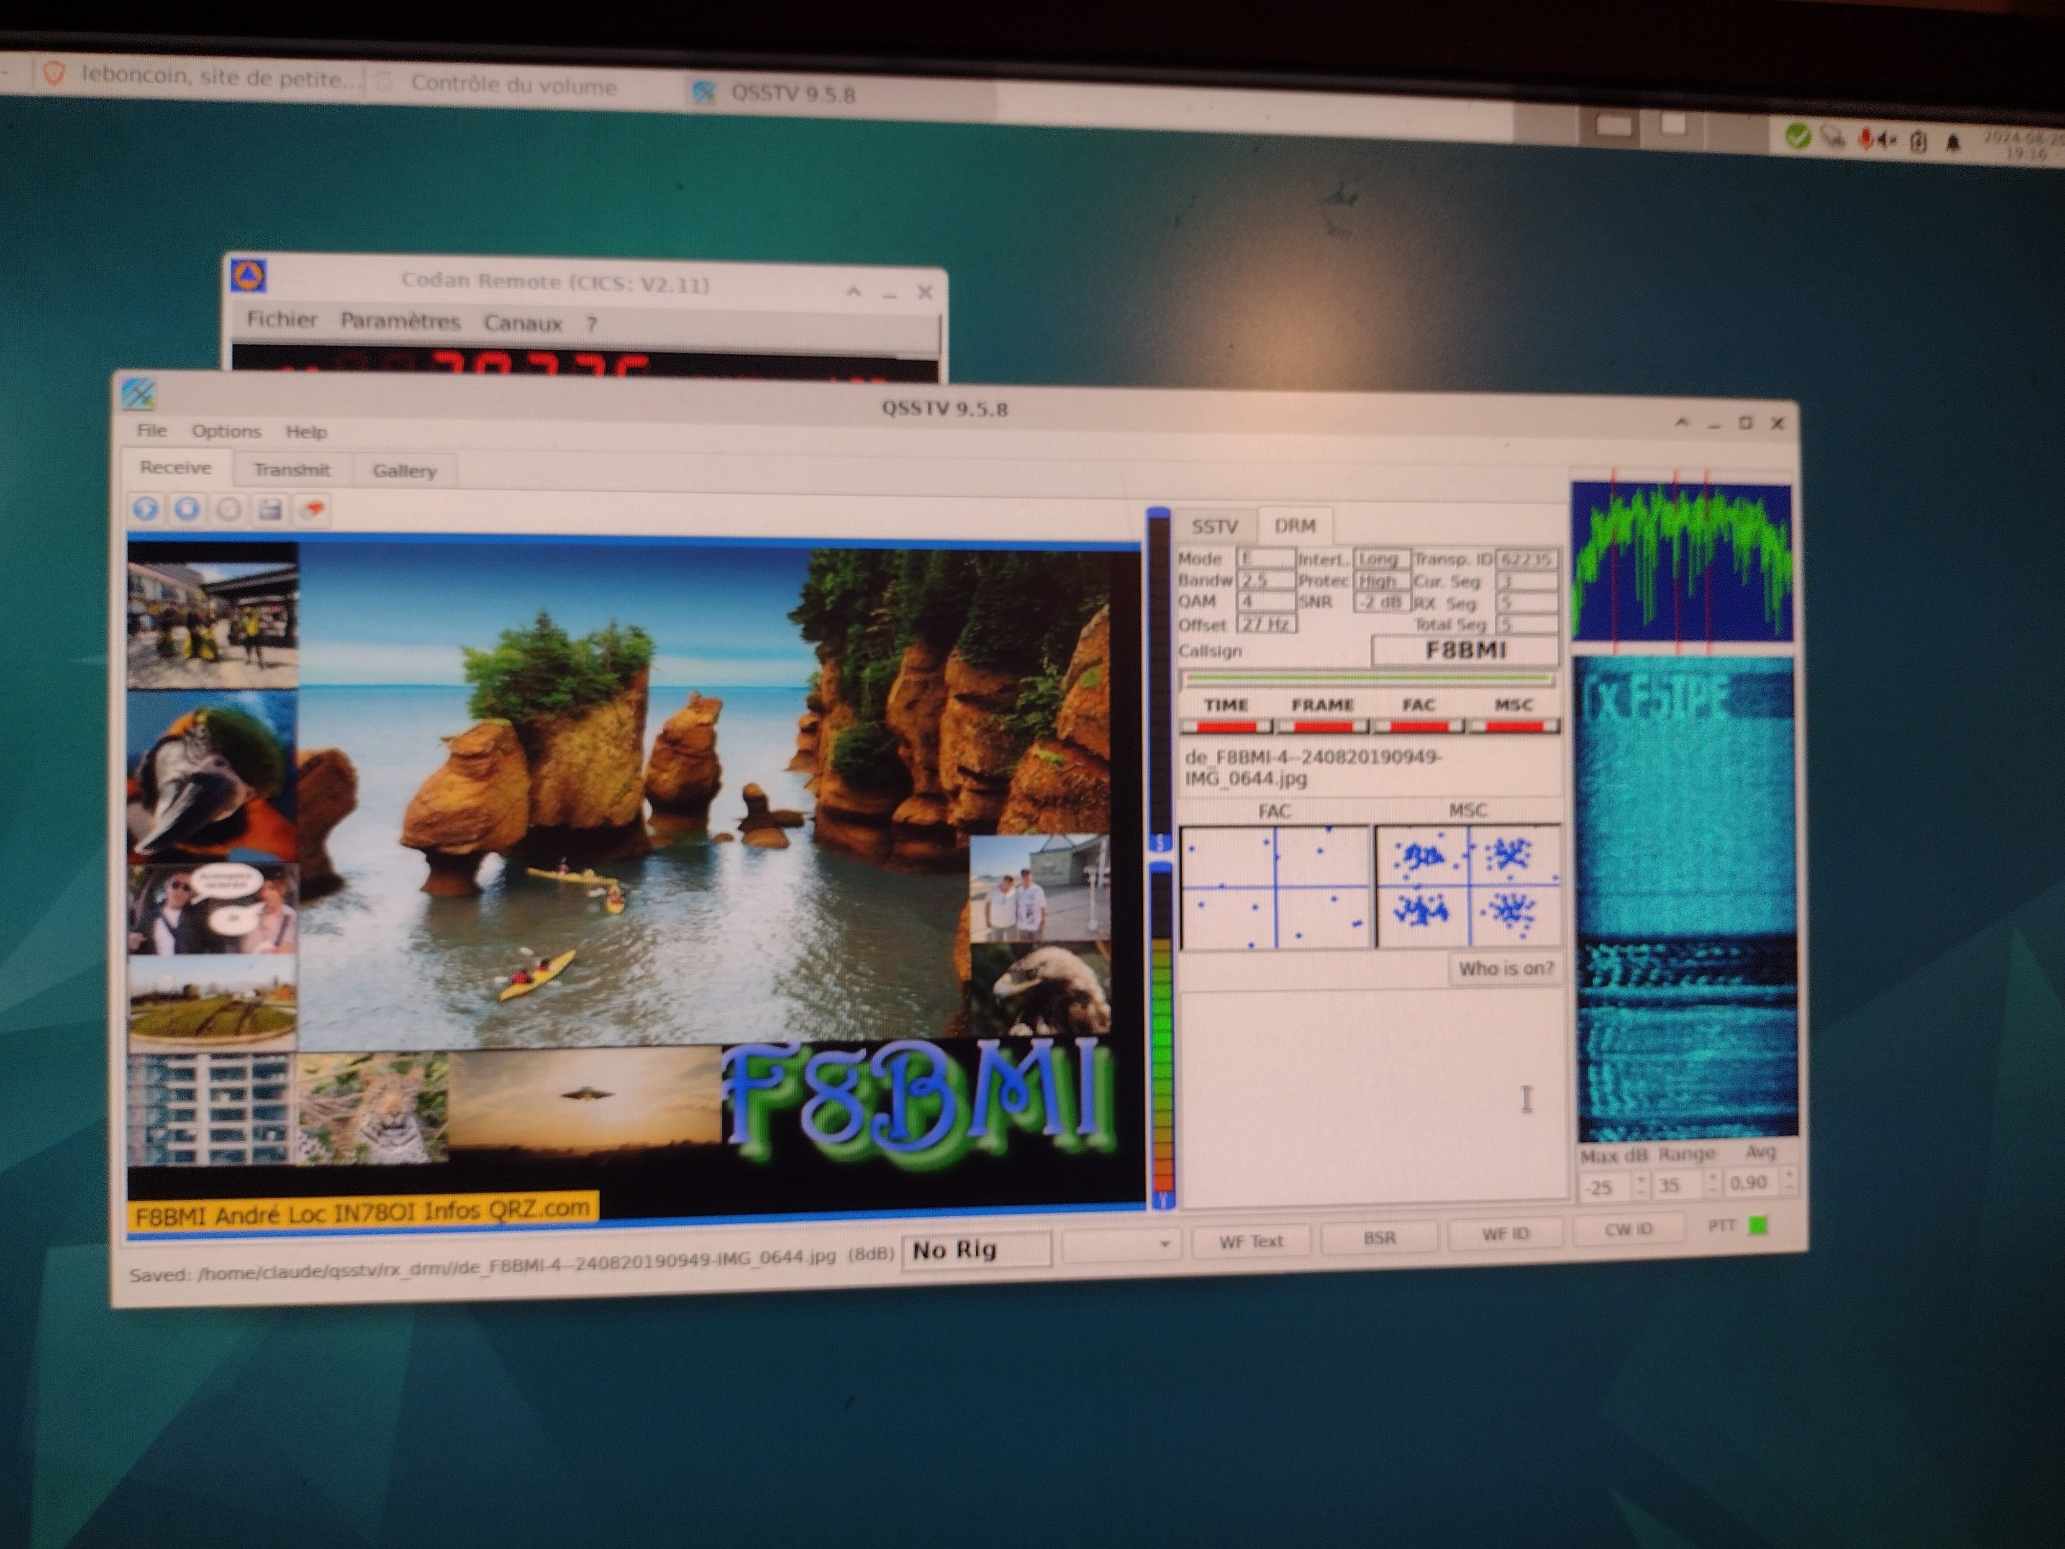2065x1549 pixels.
Task: Click the upper vertical S-meter bar
Action: point(1158,679)
